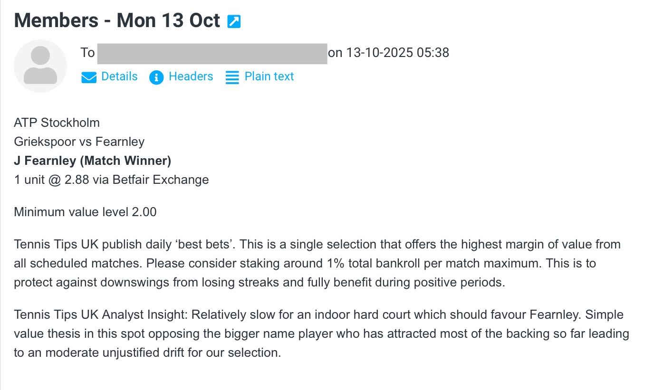
Task: Open message in new window icon
Action: point(234,21)
